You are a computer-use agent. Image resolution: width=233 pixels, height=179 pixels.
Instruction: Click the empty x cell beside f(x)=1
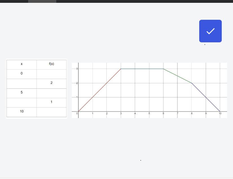coord(22,102)
